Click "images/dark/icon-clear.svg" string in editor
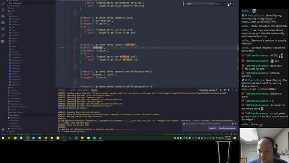This screenshot has height=163, width=289. (116, 29)
